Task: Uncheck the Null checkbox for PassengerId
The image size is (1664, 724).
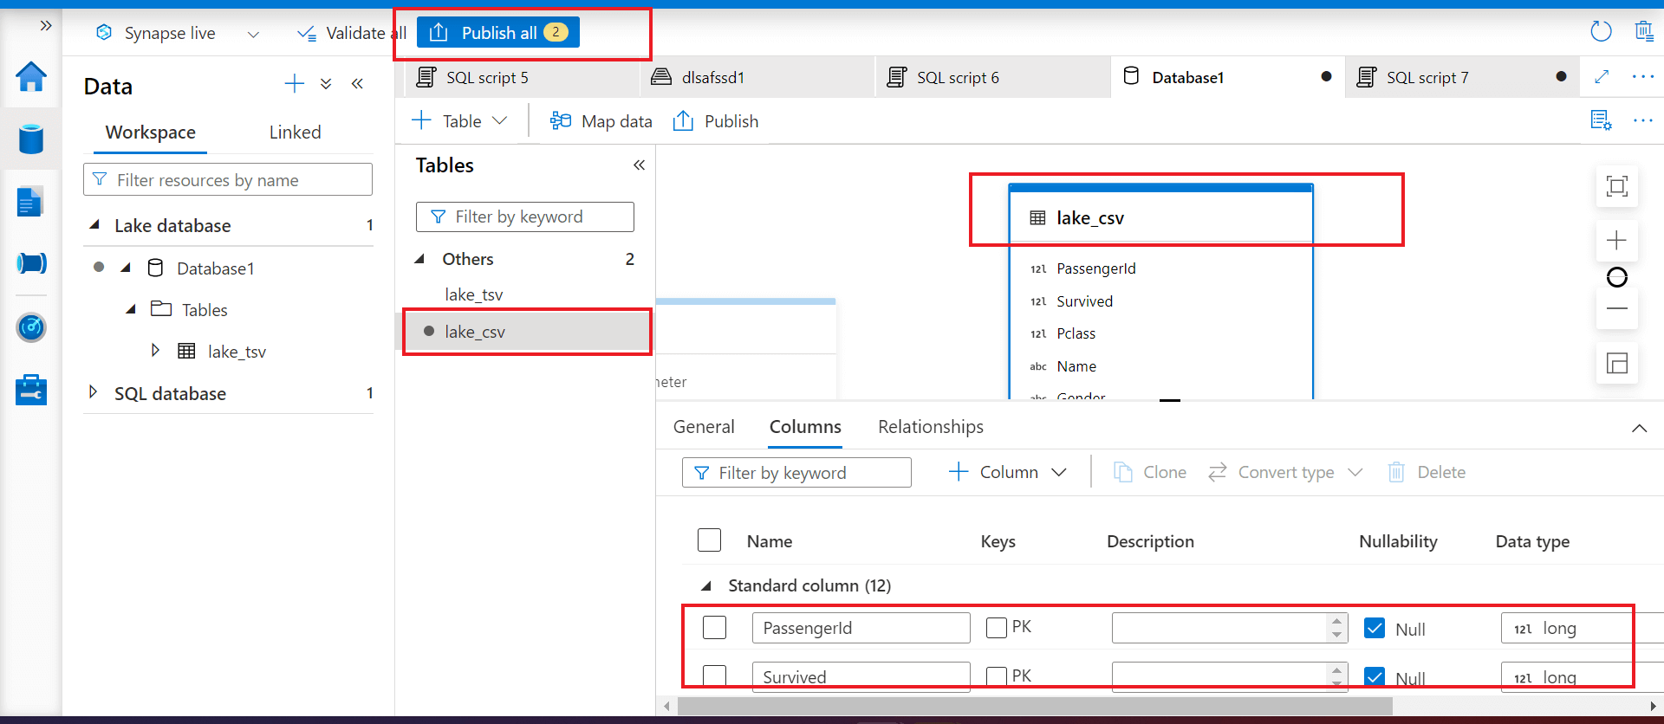Action: 1375,628
